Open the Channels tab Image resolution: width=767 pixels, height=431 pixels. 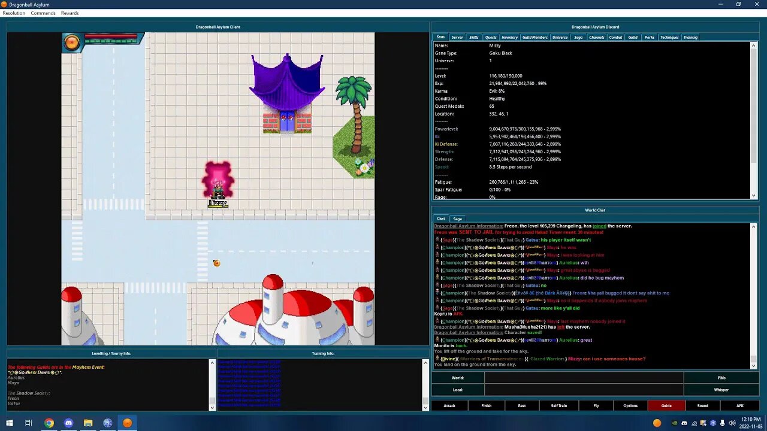597,37
